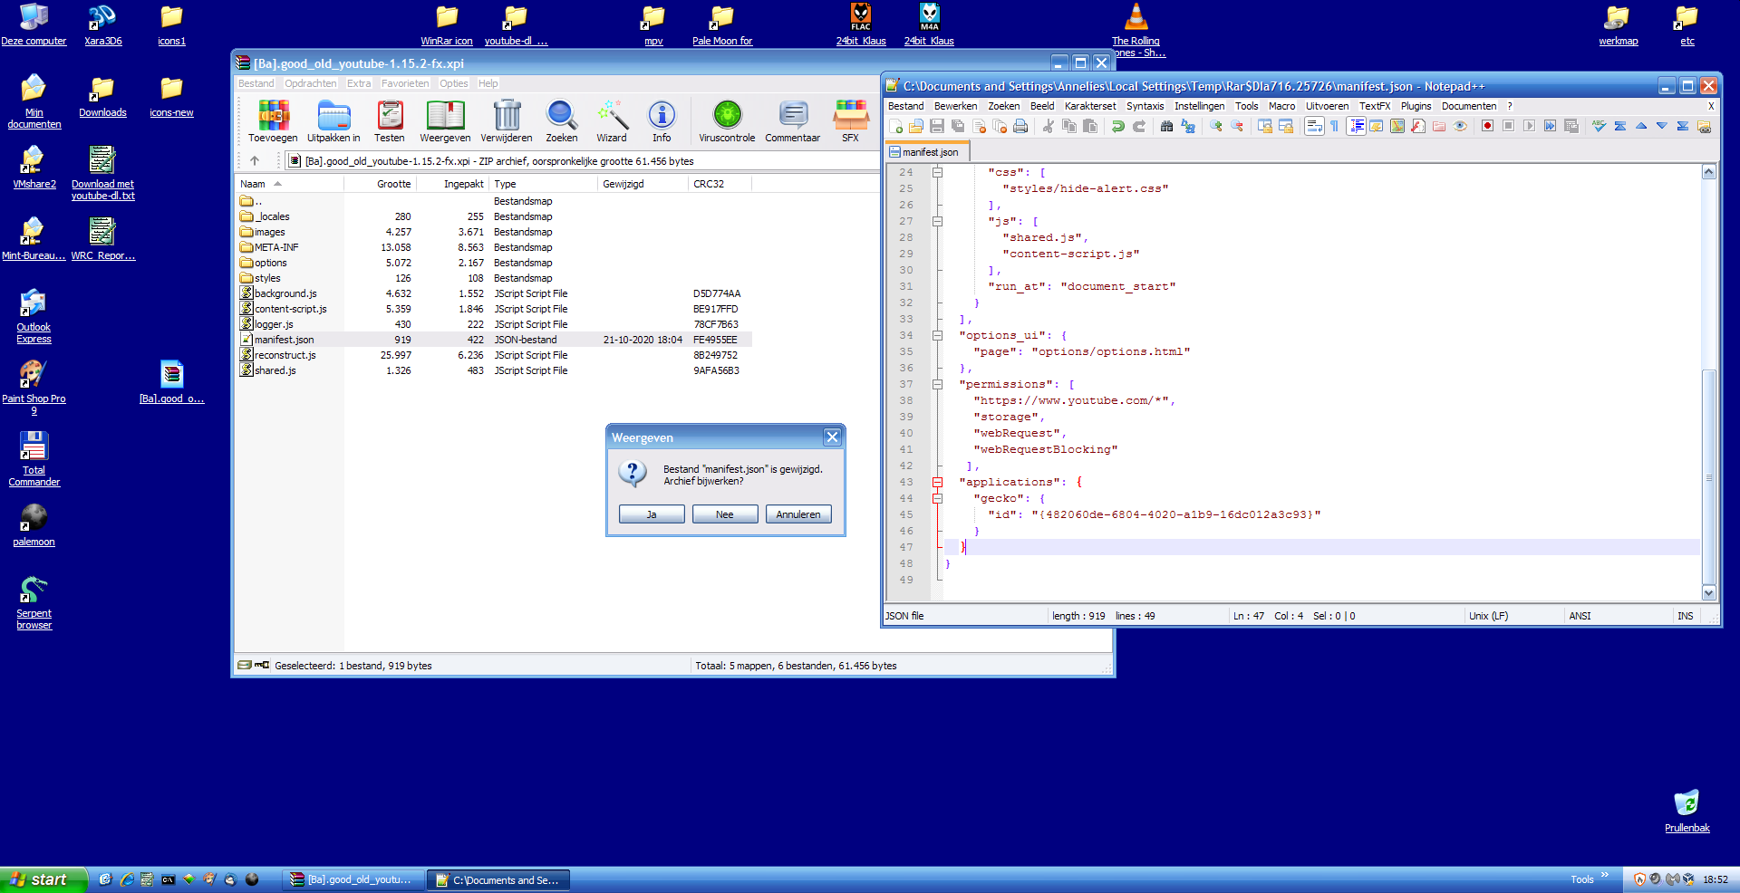Click Notepad++ scroll down arrow
Image resolution: width=1740 pixels, height=893 pixels.
tap(1708, 593)
